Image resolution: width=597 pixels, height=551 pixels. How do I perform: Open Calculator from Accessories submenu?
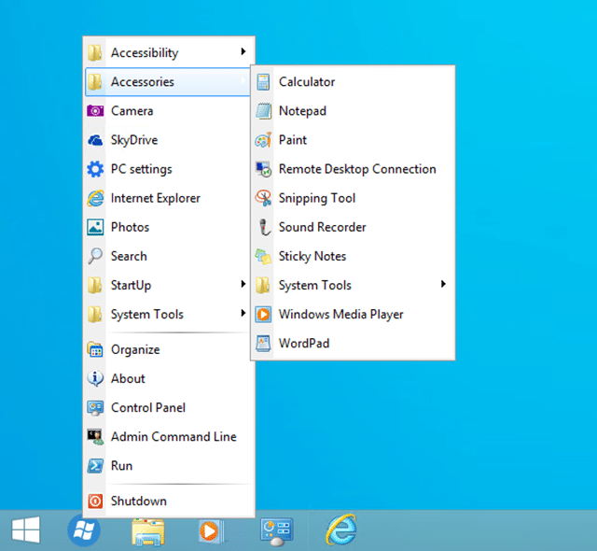click(x=306, y=82)
